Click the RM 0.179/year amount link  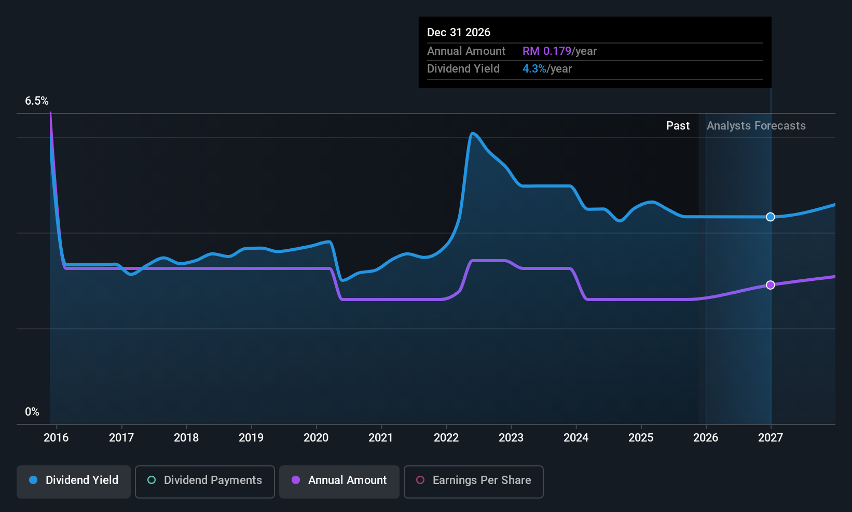[559, 51]
